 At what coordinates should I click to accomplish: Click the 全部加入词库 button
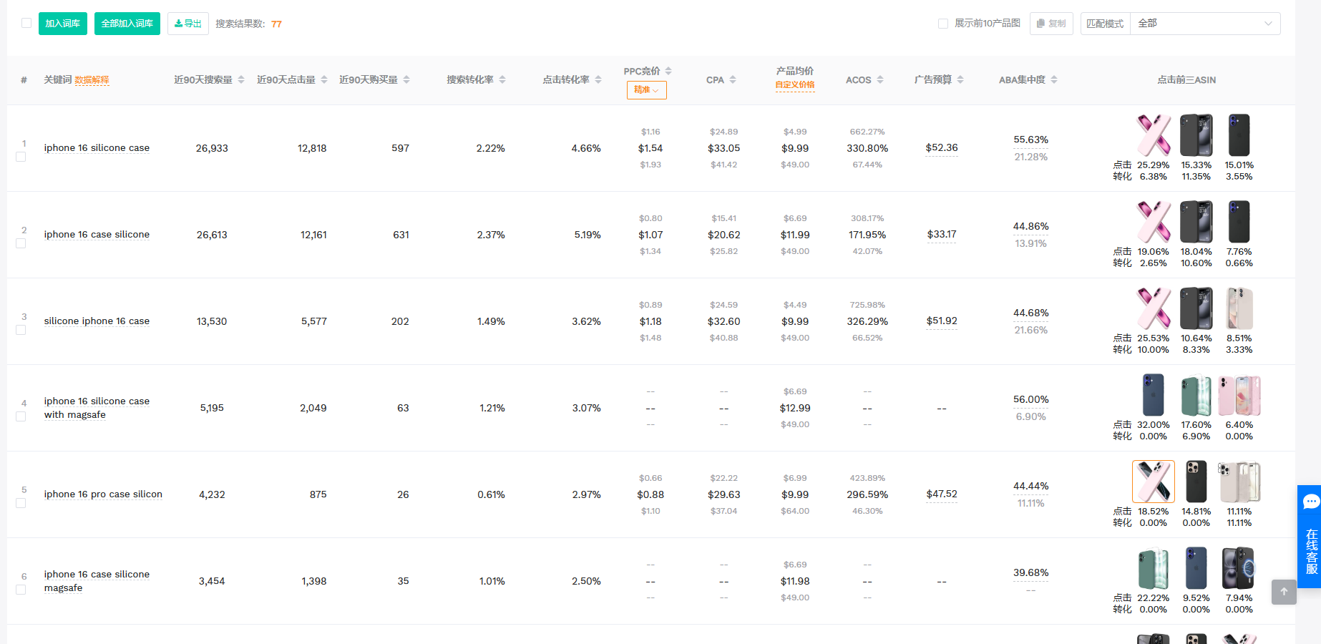(x=127, y=24)
